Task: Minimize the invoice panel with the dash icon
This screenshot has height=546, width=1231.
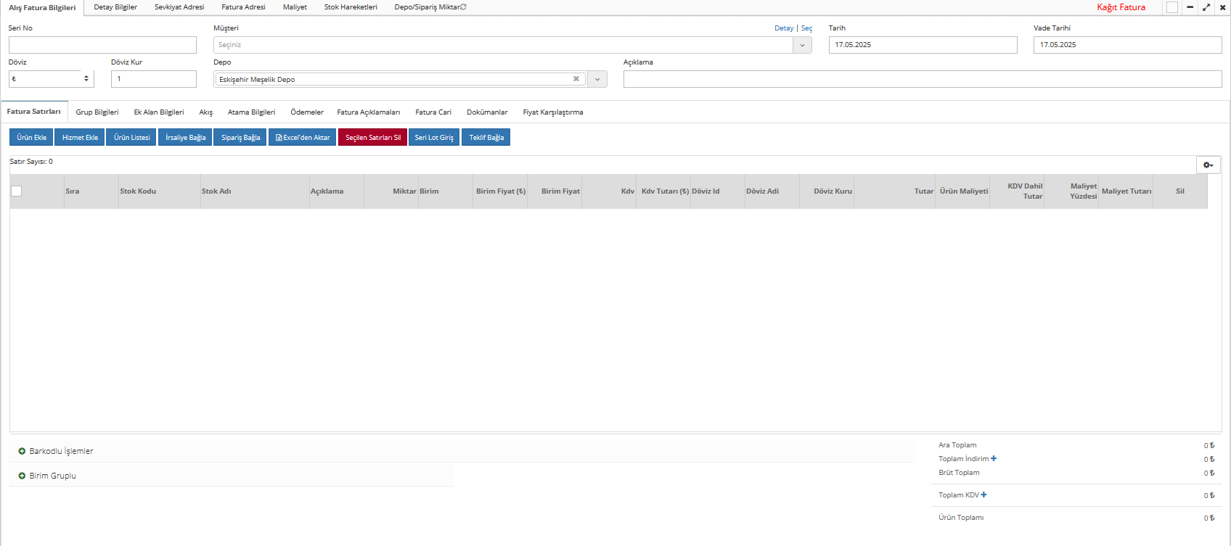Action: (1190, 7)
